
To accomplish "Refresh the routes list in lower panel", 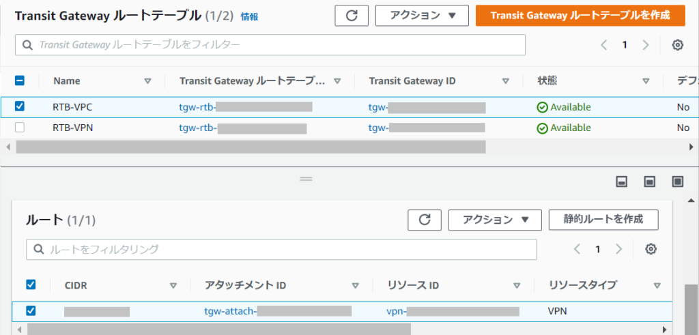I will coord(425,220).
